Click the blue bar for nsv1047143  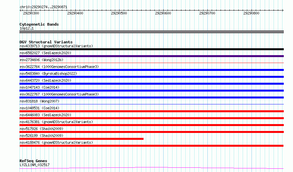[x=151, y=91]
